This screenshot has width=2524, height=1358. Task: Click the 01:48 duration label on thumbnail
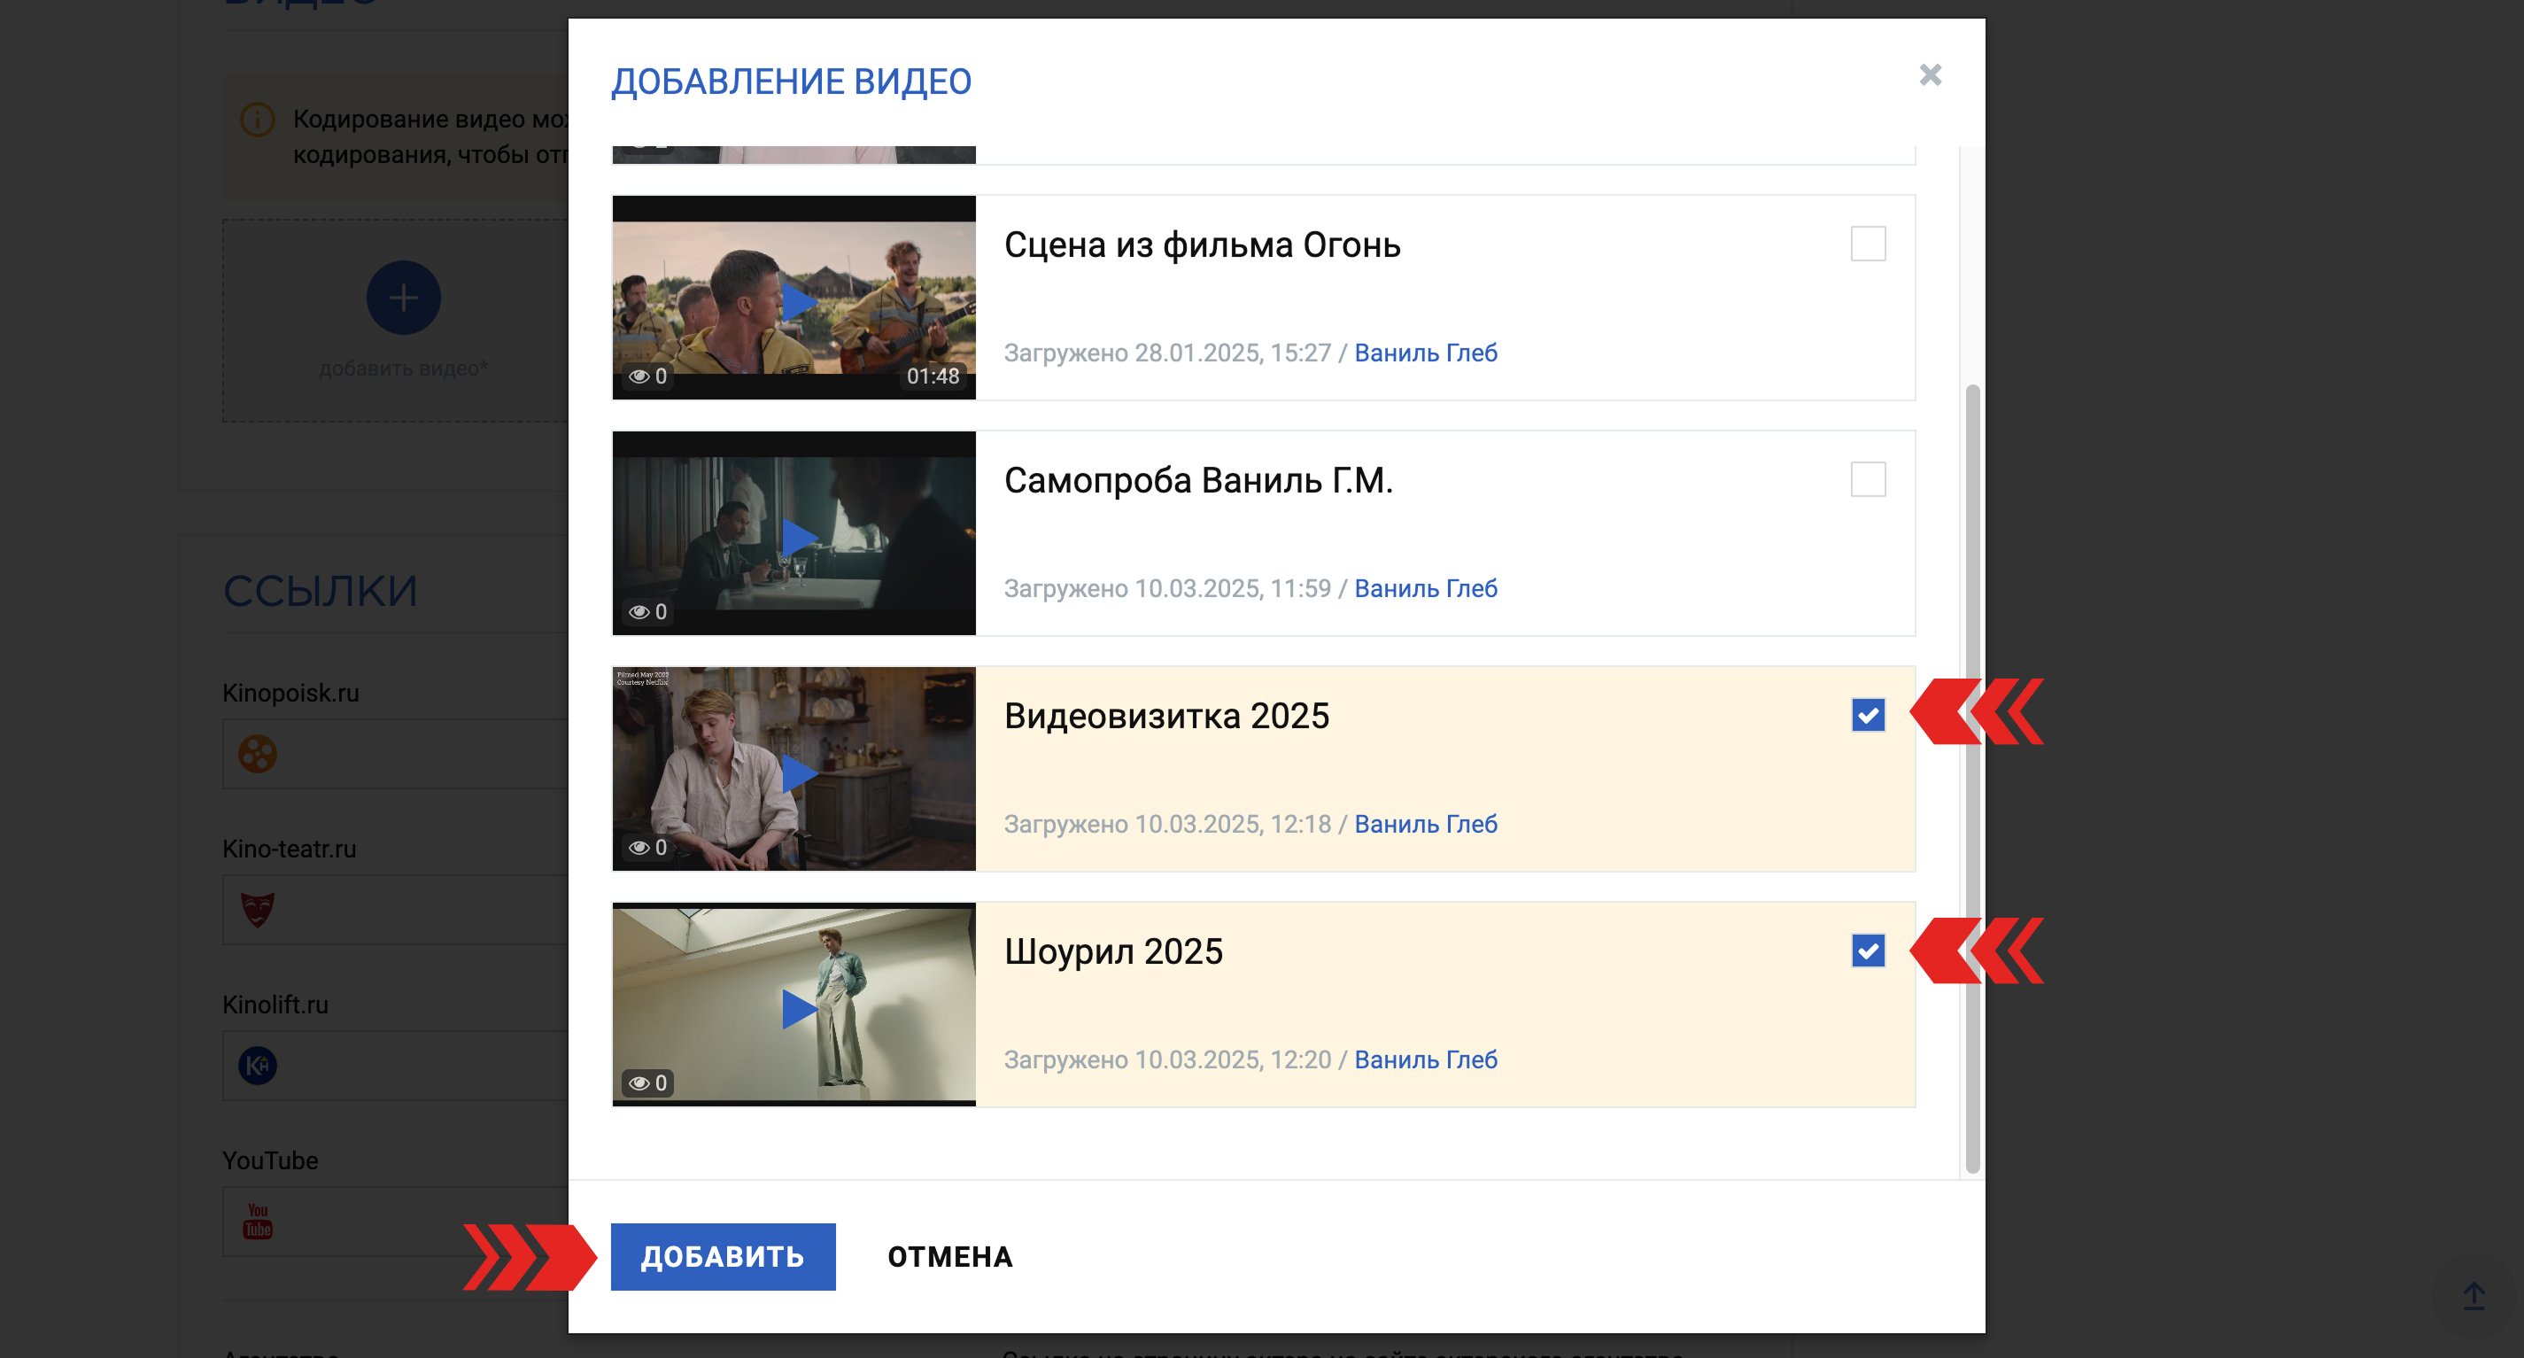pyautogui.click(x=932, y=376)
